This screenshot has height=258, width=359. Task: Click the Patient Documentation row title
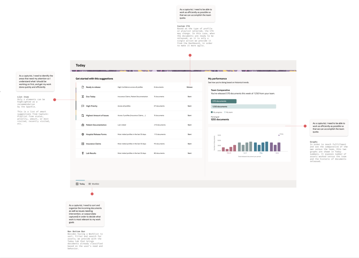coord(96,125)
